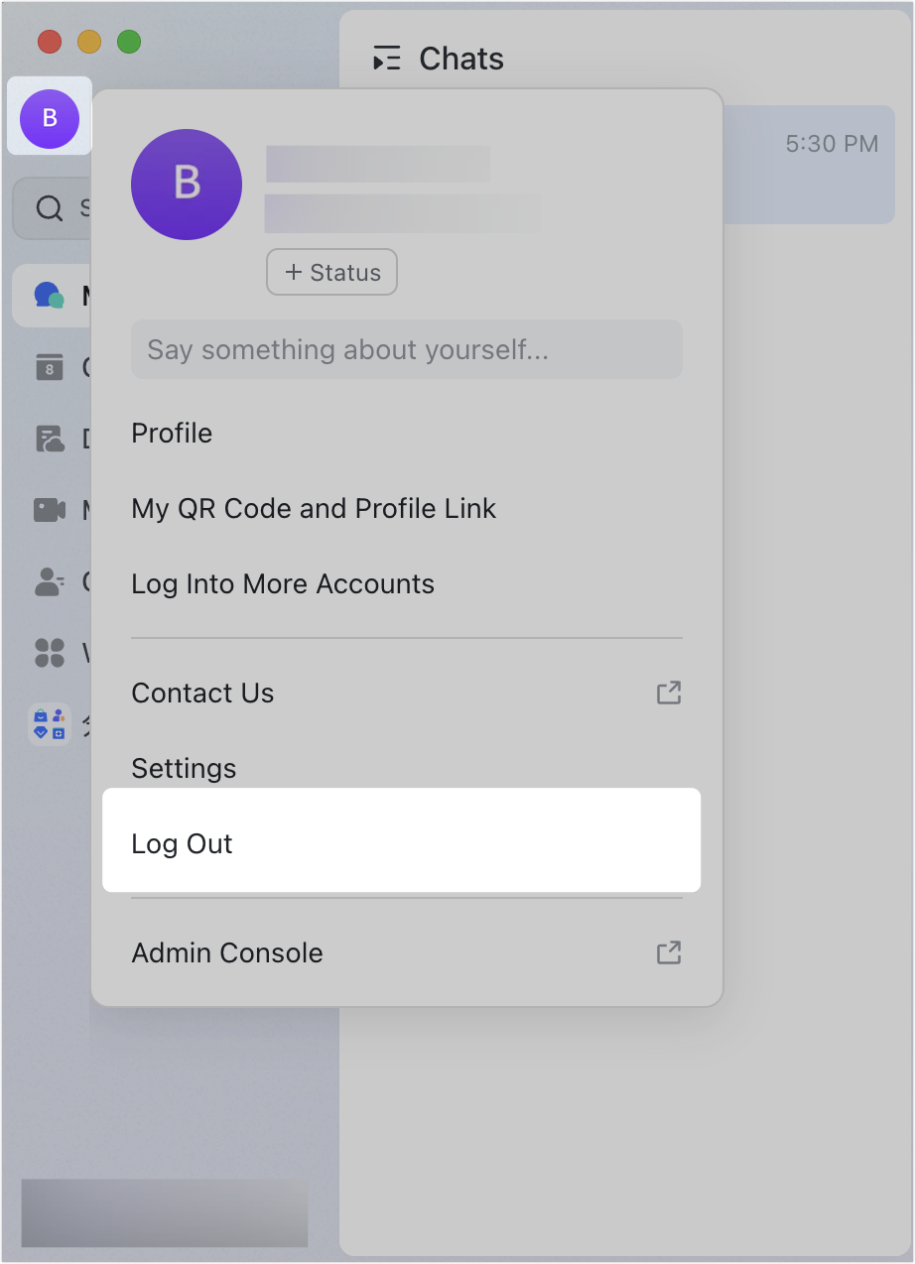This screenshot has height=1264, width=915.
Task: Start Meetings via the video camera icon
Action: point(49,509)
